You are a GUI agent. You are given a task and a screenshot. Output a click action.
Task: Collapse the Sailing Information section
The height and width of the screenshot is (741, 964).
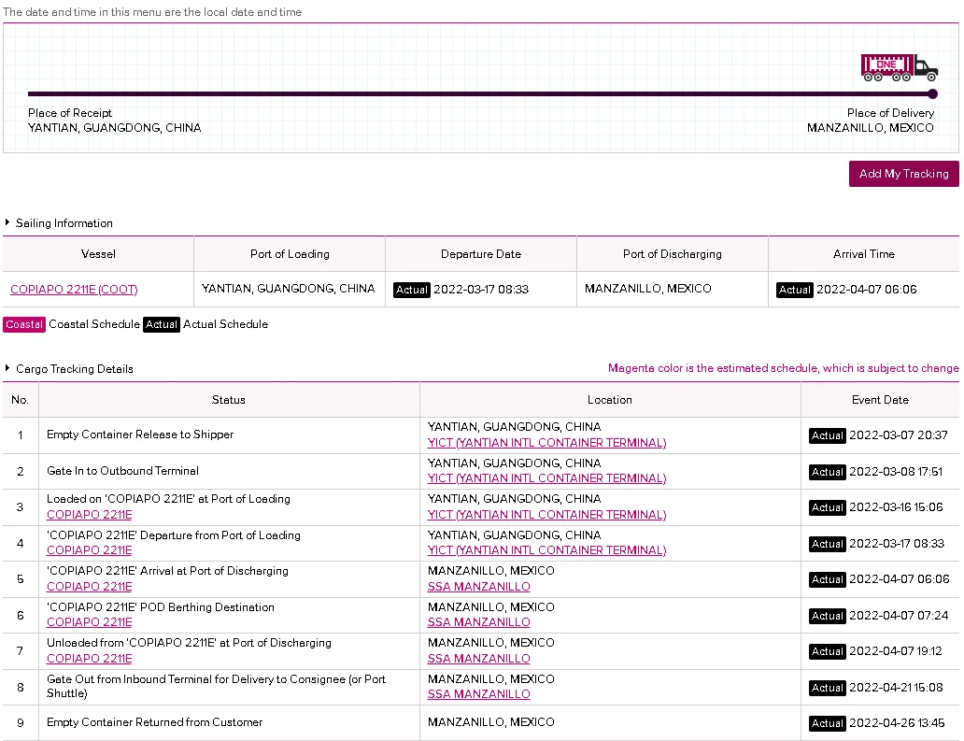pos(8,223)
